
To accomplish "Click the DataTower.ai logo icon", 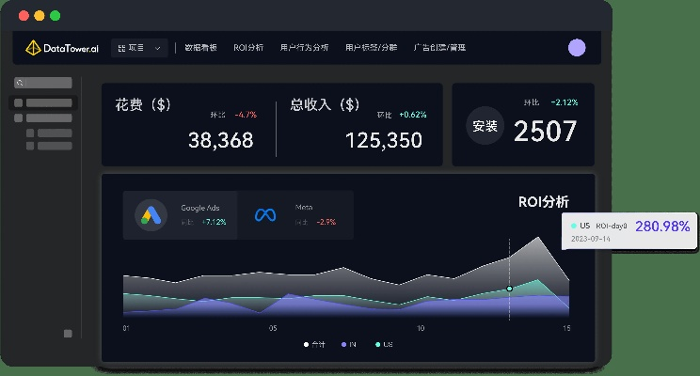I will [x=32, y=47].
